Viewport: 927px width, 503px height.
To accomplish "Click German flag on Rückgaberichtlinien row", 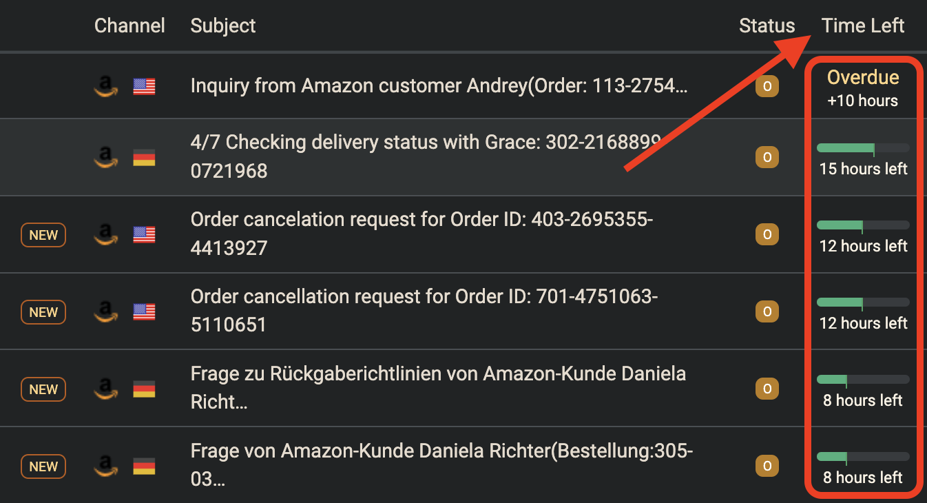I will tap(144, 389).
